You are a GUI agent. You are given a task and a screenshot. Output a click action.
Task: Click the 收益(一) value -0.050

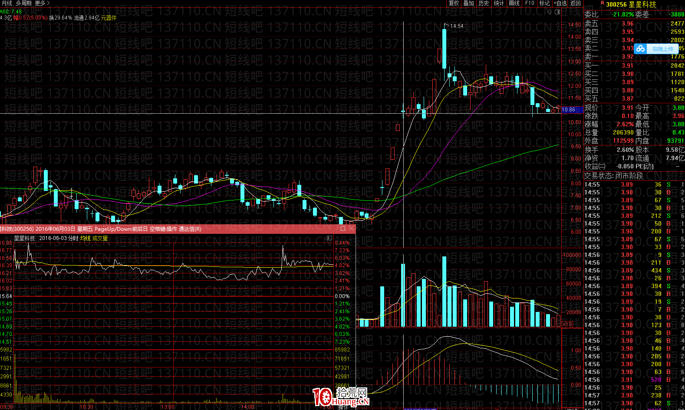click(x=625, y=166)
